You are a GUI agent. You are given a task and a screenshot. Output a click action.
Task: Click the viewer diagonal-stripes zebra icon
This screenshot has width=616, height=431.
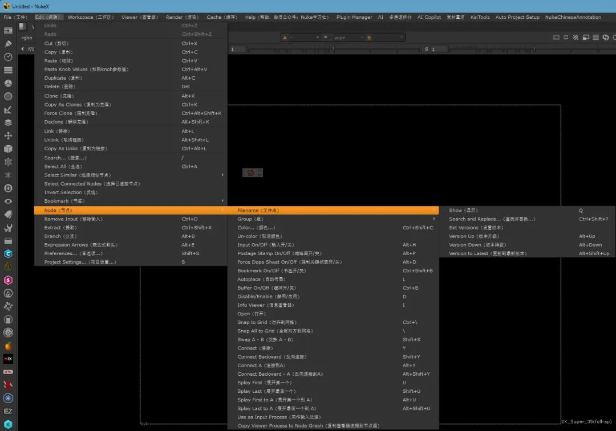(x=576, y=37)
